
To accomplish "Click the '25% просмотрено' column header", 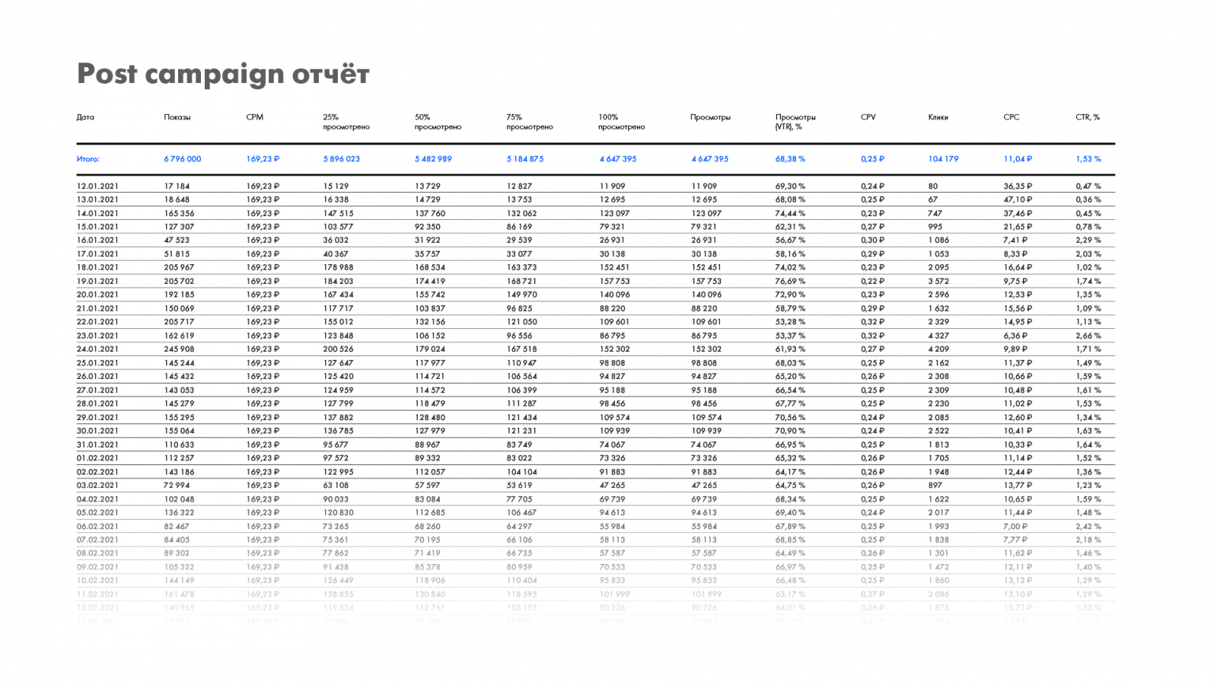I will click(x=346, y=122).
